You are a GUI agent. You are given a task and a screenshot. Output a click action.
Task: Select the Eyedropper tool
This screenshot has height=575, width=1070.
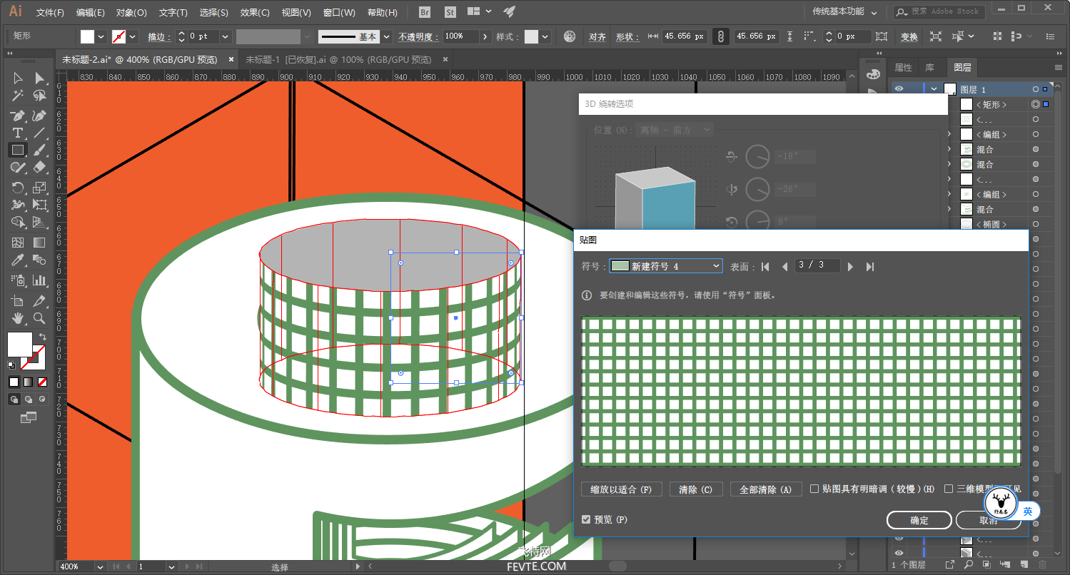coord(18,261)
